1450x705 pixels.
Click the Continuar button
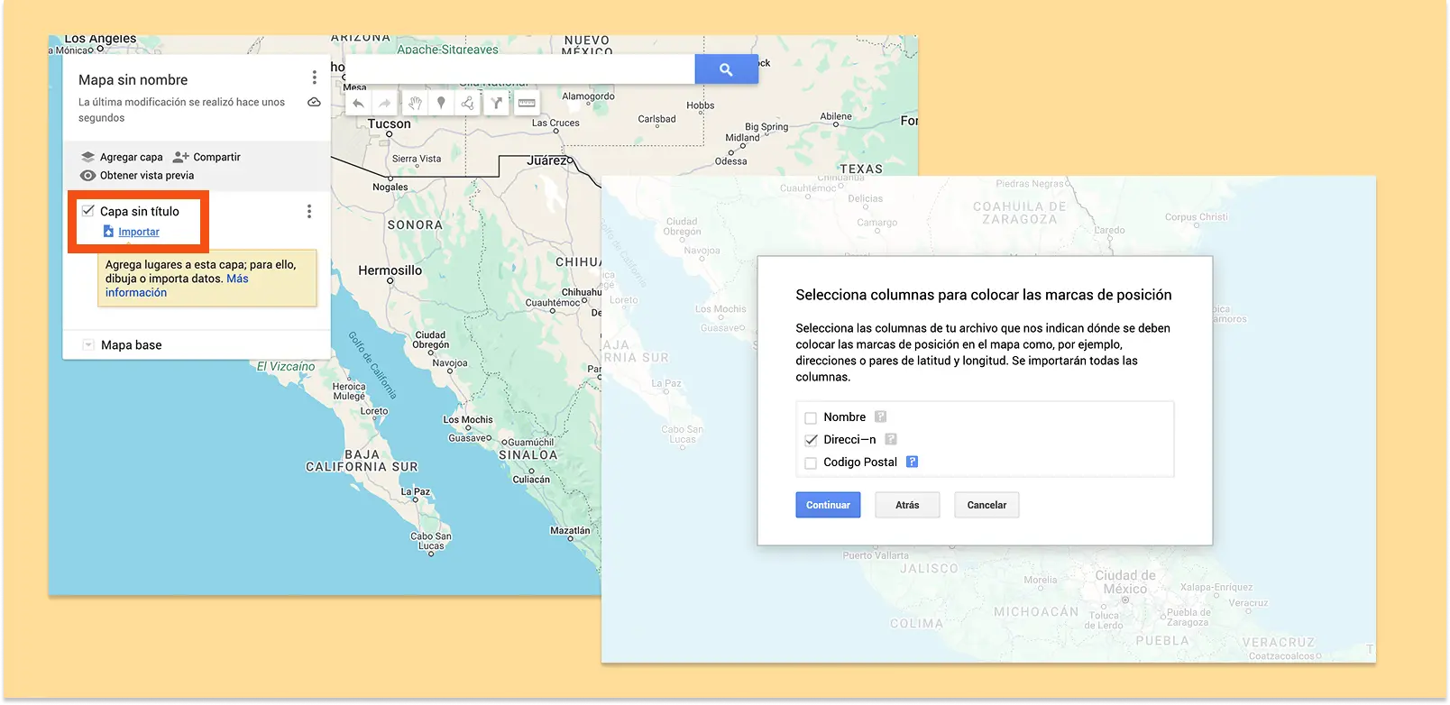[828, 505]
